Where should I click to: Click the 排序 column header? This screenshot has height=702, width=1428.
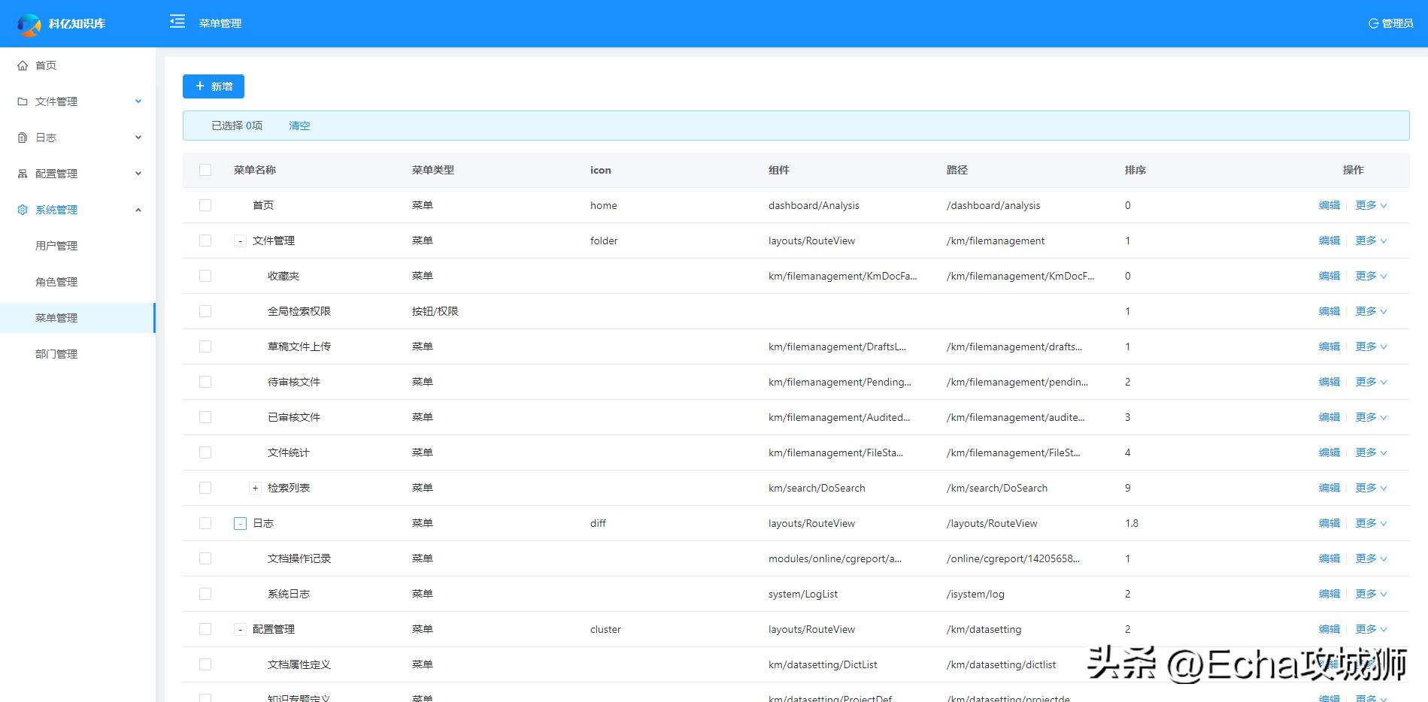click(1135, 170)
